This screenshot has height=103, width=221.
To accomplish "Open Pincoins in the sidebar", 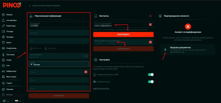I will (9, 90).
